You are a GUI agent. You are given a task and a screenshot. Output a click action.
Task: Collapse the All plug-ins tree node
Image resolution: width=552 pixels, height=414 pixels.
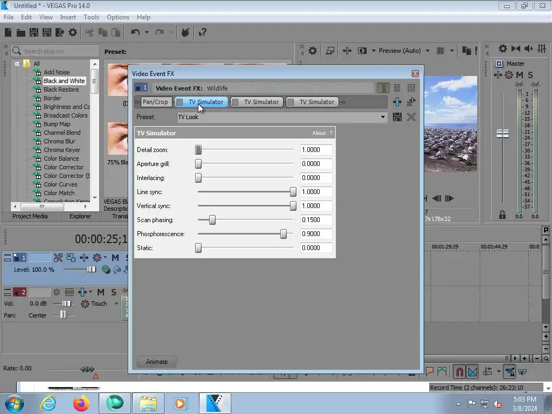tap(17, 64)
